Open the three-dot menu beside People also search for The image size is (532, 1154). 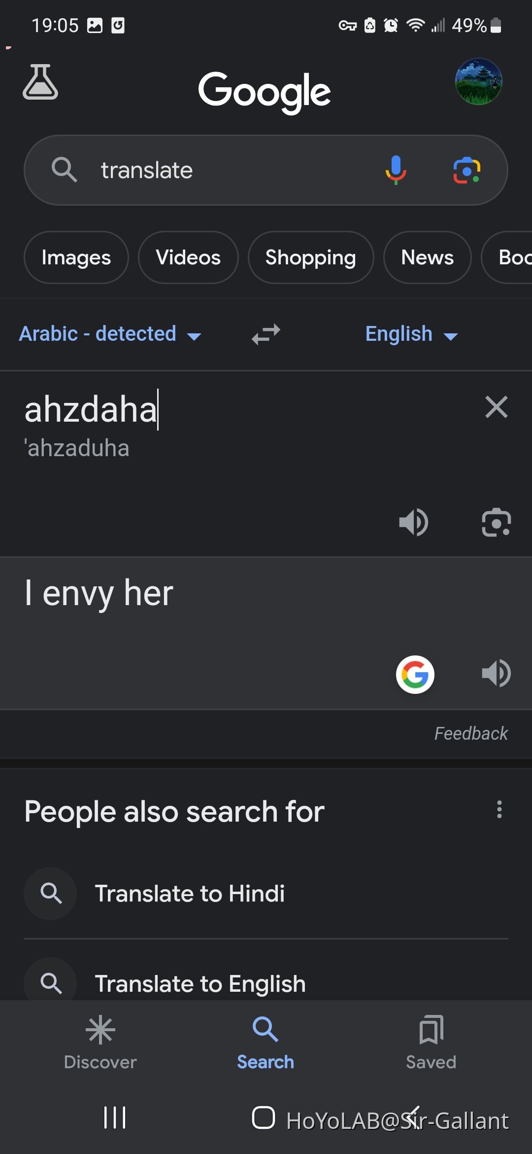[x=499, y=809]
